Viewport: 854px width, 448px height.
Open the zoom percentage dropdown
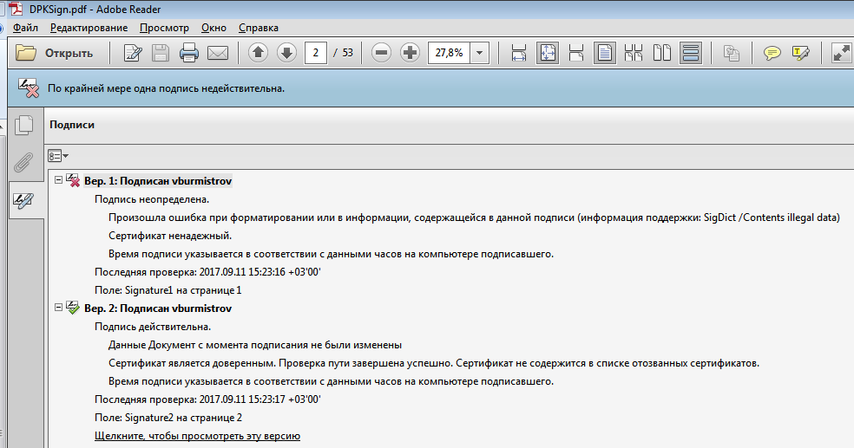pyautogui.click(x=480, y=53)
